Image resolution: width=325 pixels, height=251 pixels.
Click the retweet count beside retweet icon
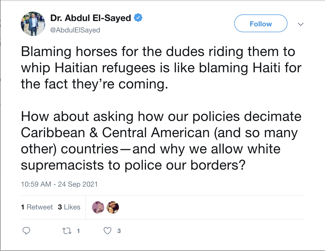click(x=78, y=231)
